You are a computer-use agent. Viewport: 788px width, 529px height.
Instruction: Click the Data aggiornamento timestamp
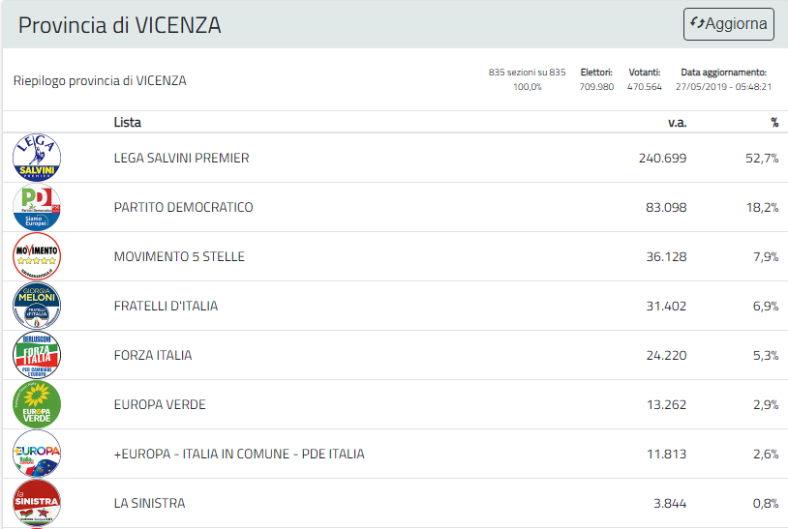coord(723,86)
